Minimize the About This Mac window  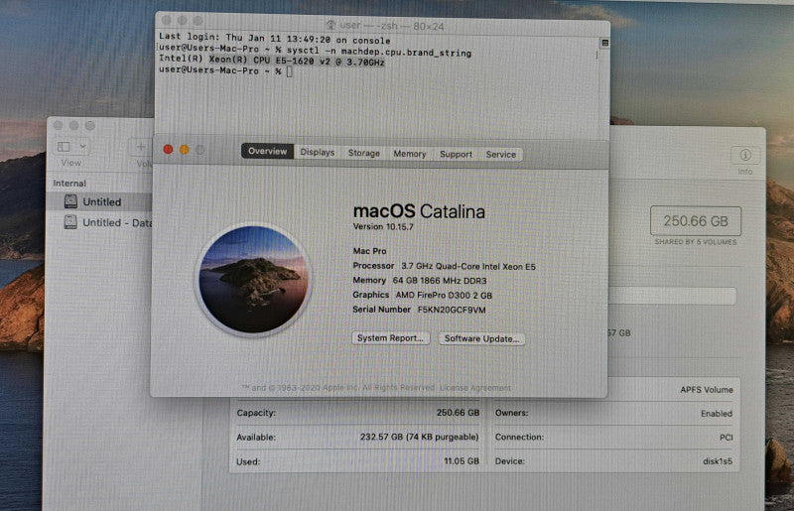pos(185,150)
